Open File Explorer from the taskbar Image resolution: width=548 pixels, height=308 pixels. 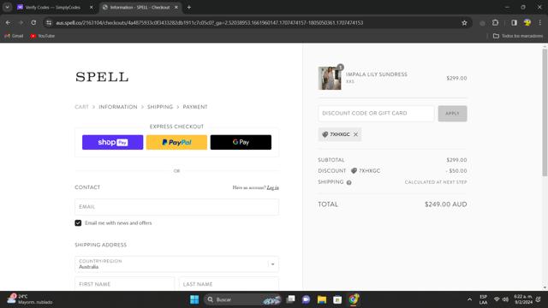pyautogui.click(x=322, y=299)
